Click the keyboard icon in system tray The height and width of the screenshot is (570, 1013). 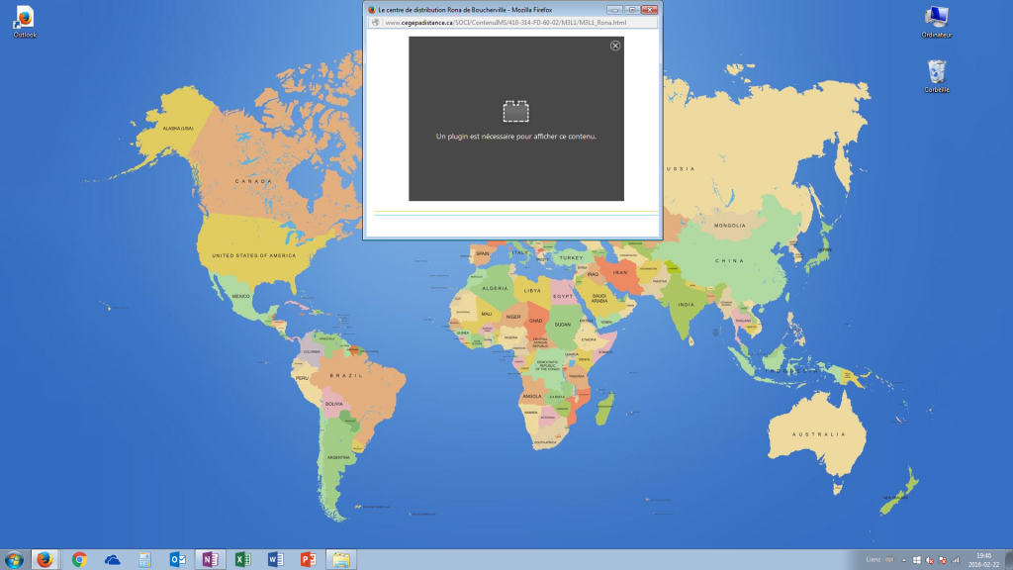click(889, 560)
